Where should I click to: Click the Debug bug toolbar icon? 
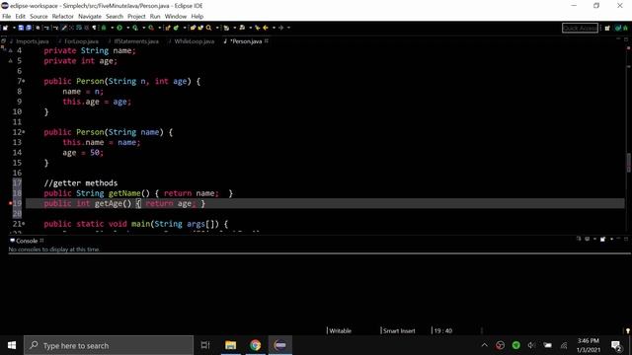click(x=104, y=28)
